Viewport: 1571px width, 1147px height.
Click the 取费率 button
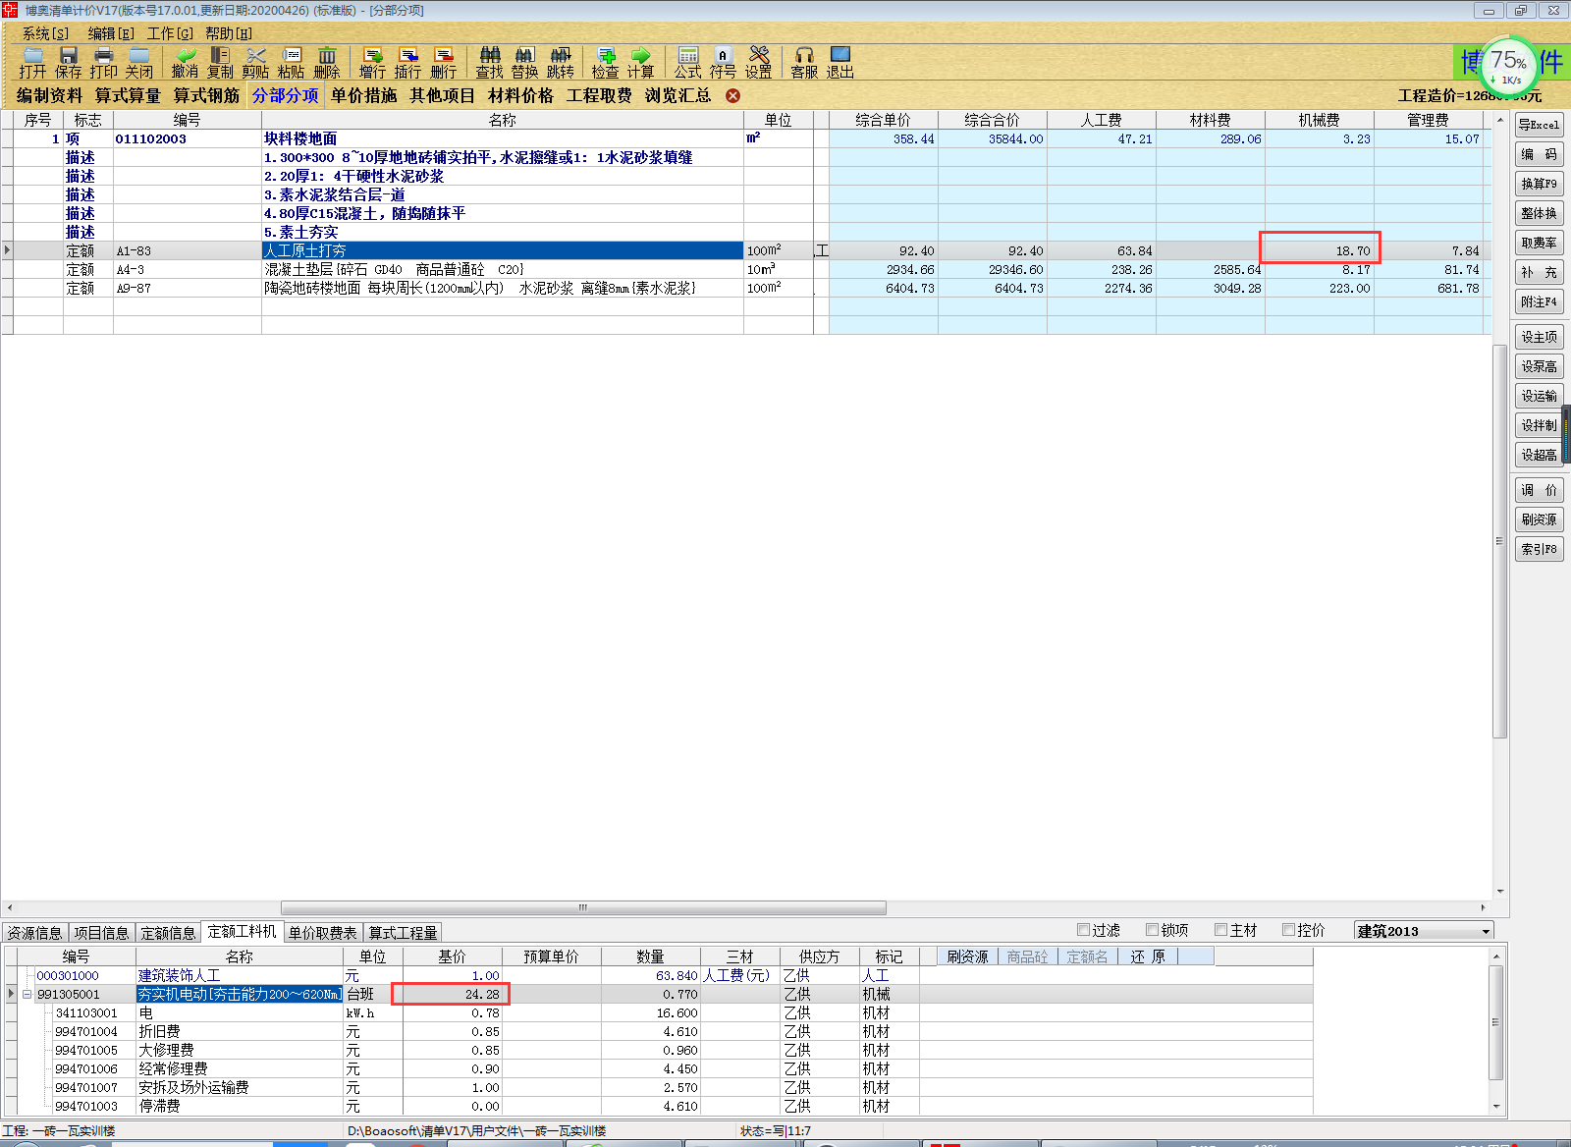(1539, 243)
